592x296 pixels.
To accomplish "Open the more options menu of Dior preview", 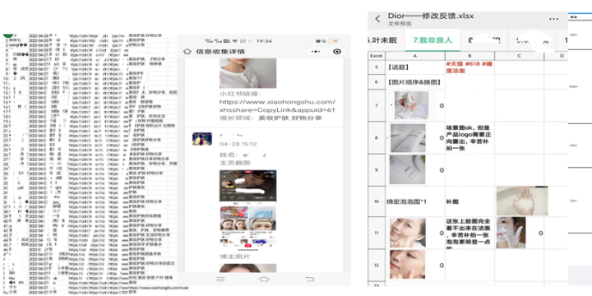I will (553, 19).
